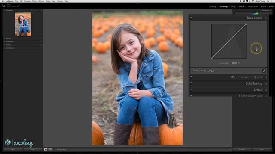Open the Library module
The width and height of the screenshot is (275, 154).
click(x=212, y=6)
